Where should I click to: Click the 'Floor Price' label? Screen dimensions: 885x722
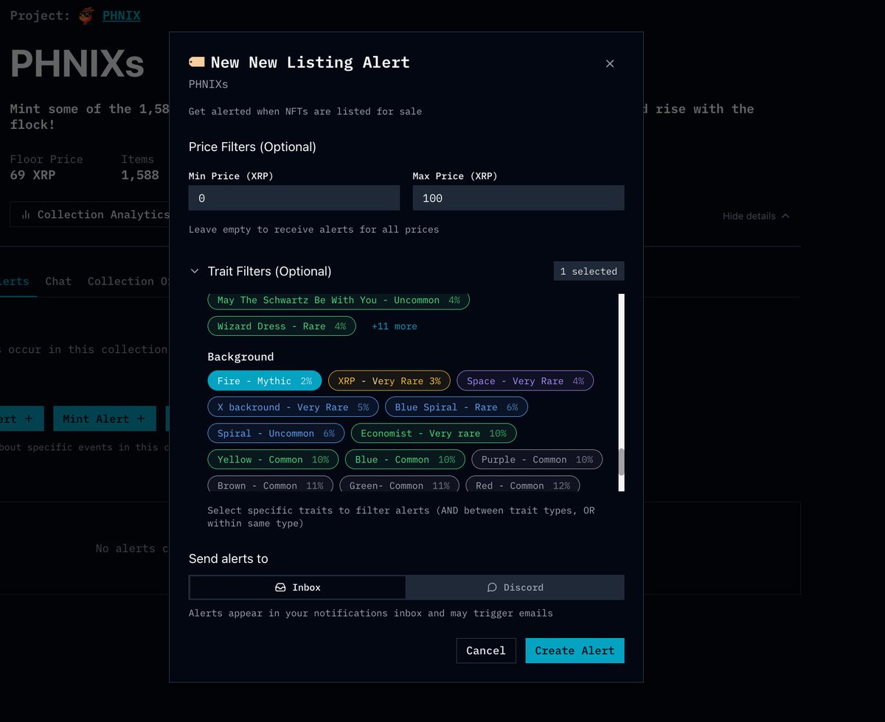tap(46, 159)
